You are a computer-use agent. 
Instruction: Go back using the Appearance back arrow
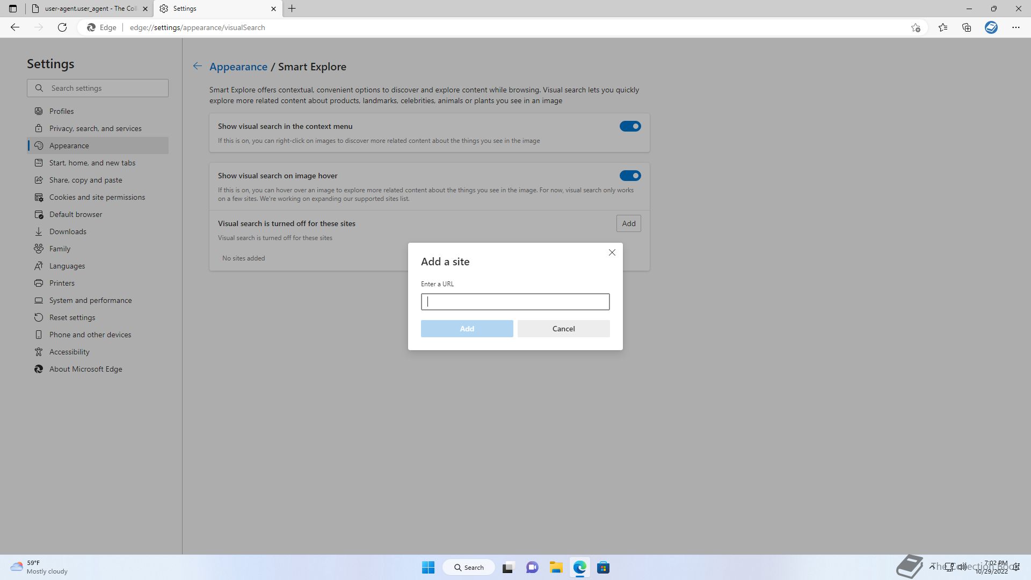(197, 66)
